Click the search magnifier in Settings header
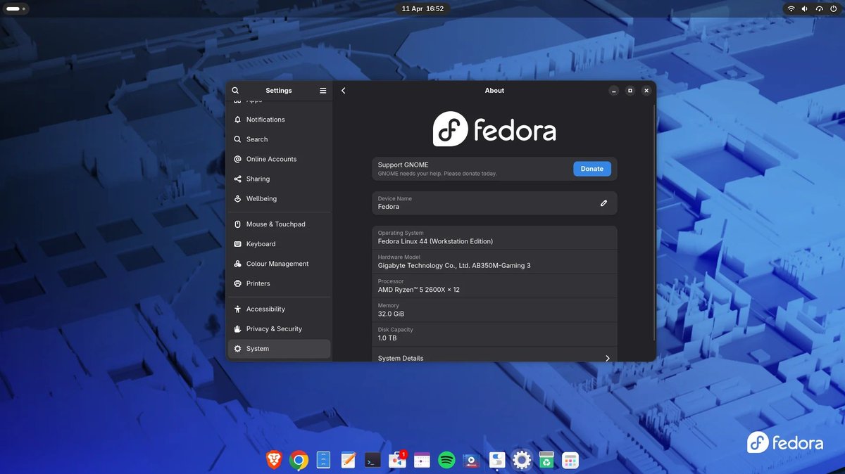 235,91
